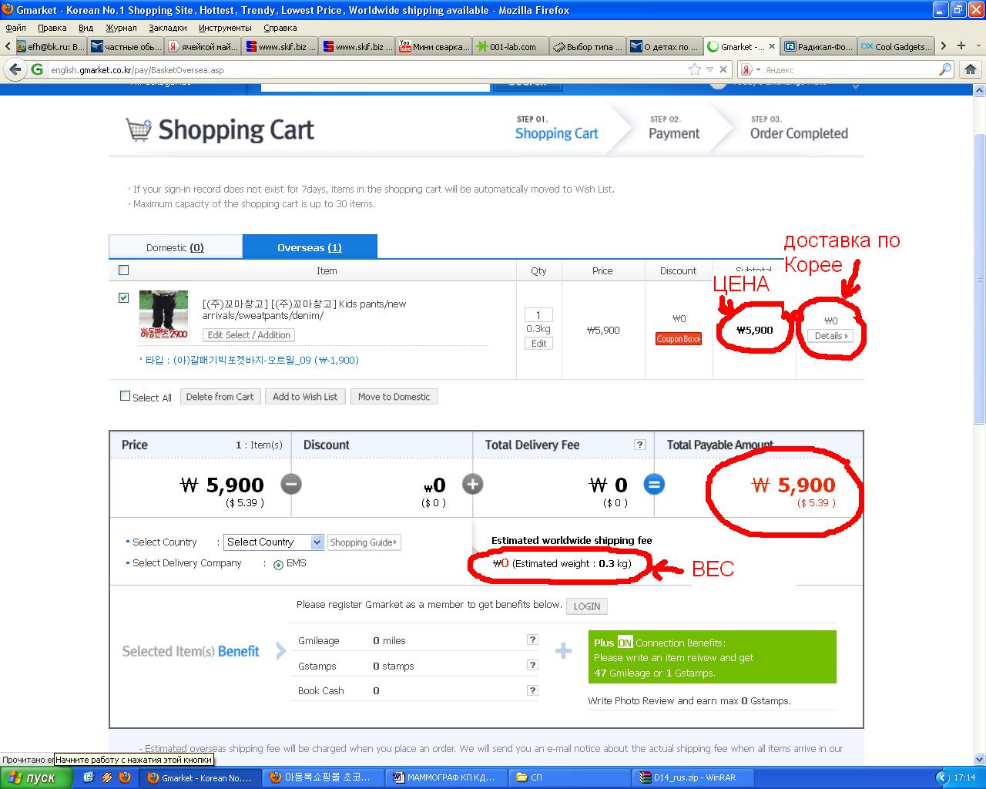Check the header select-all items checkbox
Viewport: 986px width, 789px height.
(123, 270)
